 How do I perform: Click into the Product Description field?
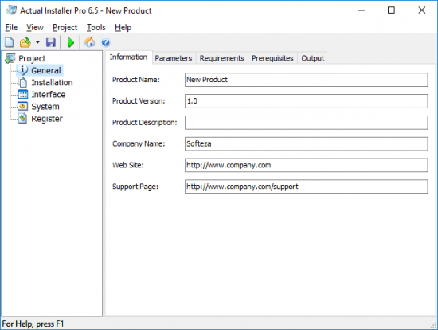click(306, 123)
